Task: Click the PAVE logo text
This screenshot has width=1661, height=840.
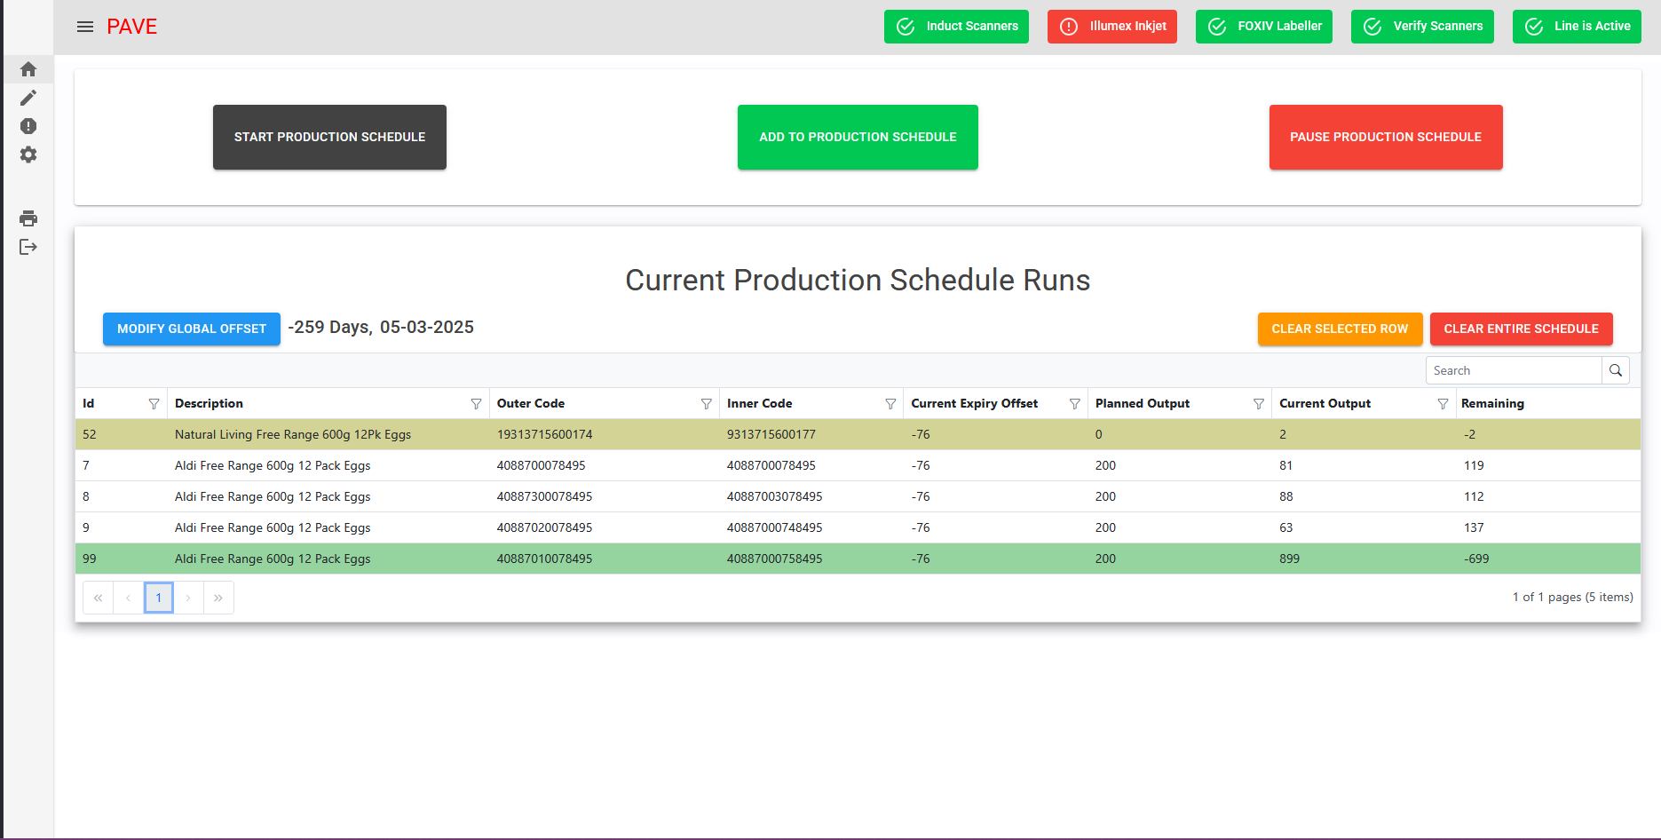Action: (x=131, y=27)
